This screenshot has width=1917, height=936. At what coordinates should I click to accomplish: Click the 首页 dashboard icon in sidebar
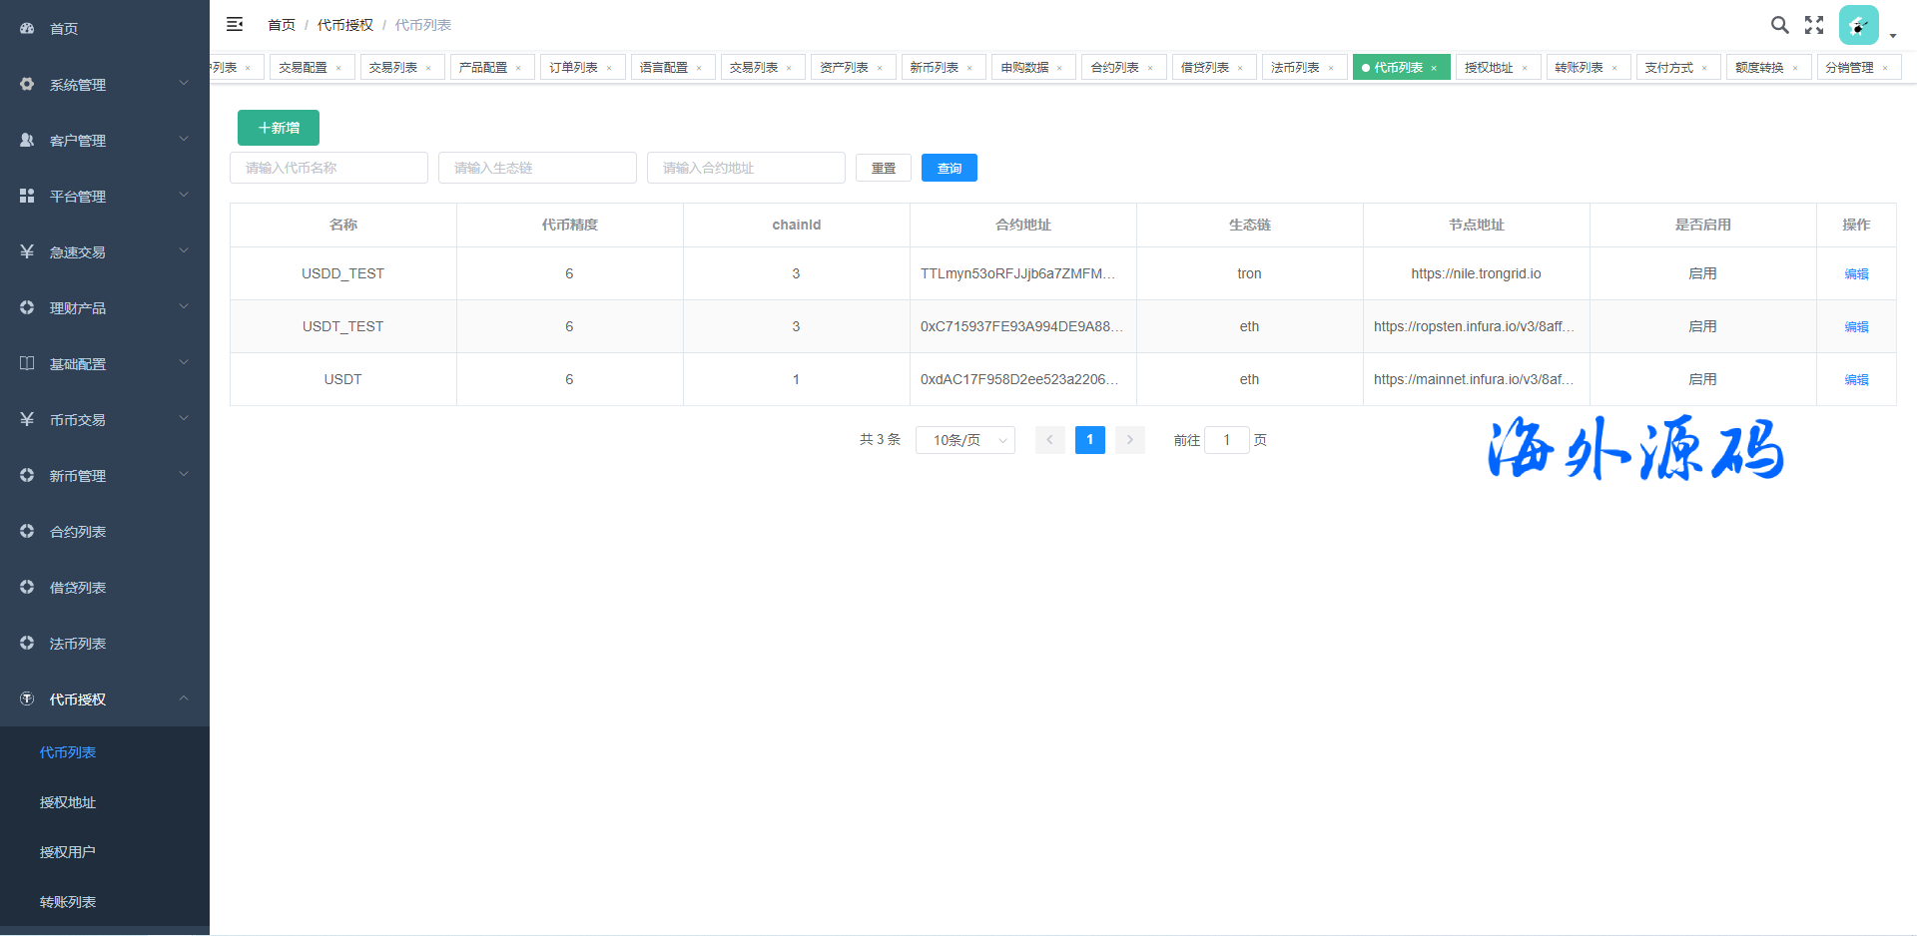pyautogui.click(x=27, y=29)
